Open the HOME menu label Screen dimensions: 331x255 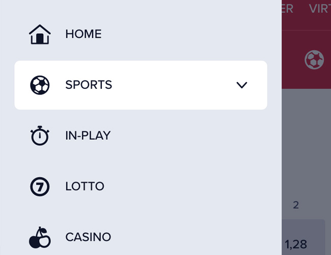(x=84, y=34)
